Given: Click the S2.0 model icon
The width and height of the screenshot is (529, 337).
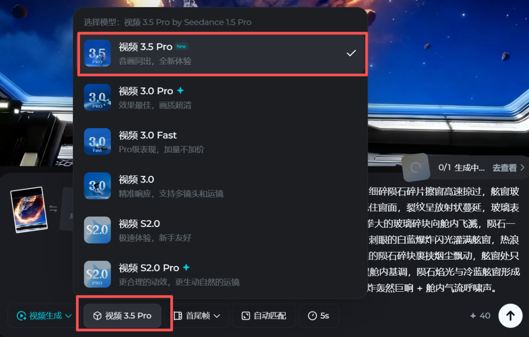Looking at the screenshot, I should click(97, 230).
